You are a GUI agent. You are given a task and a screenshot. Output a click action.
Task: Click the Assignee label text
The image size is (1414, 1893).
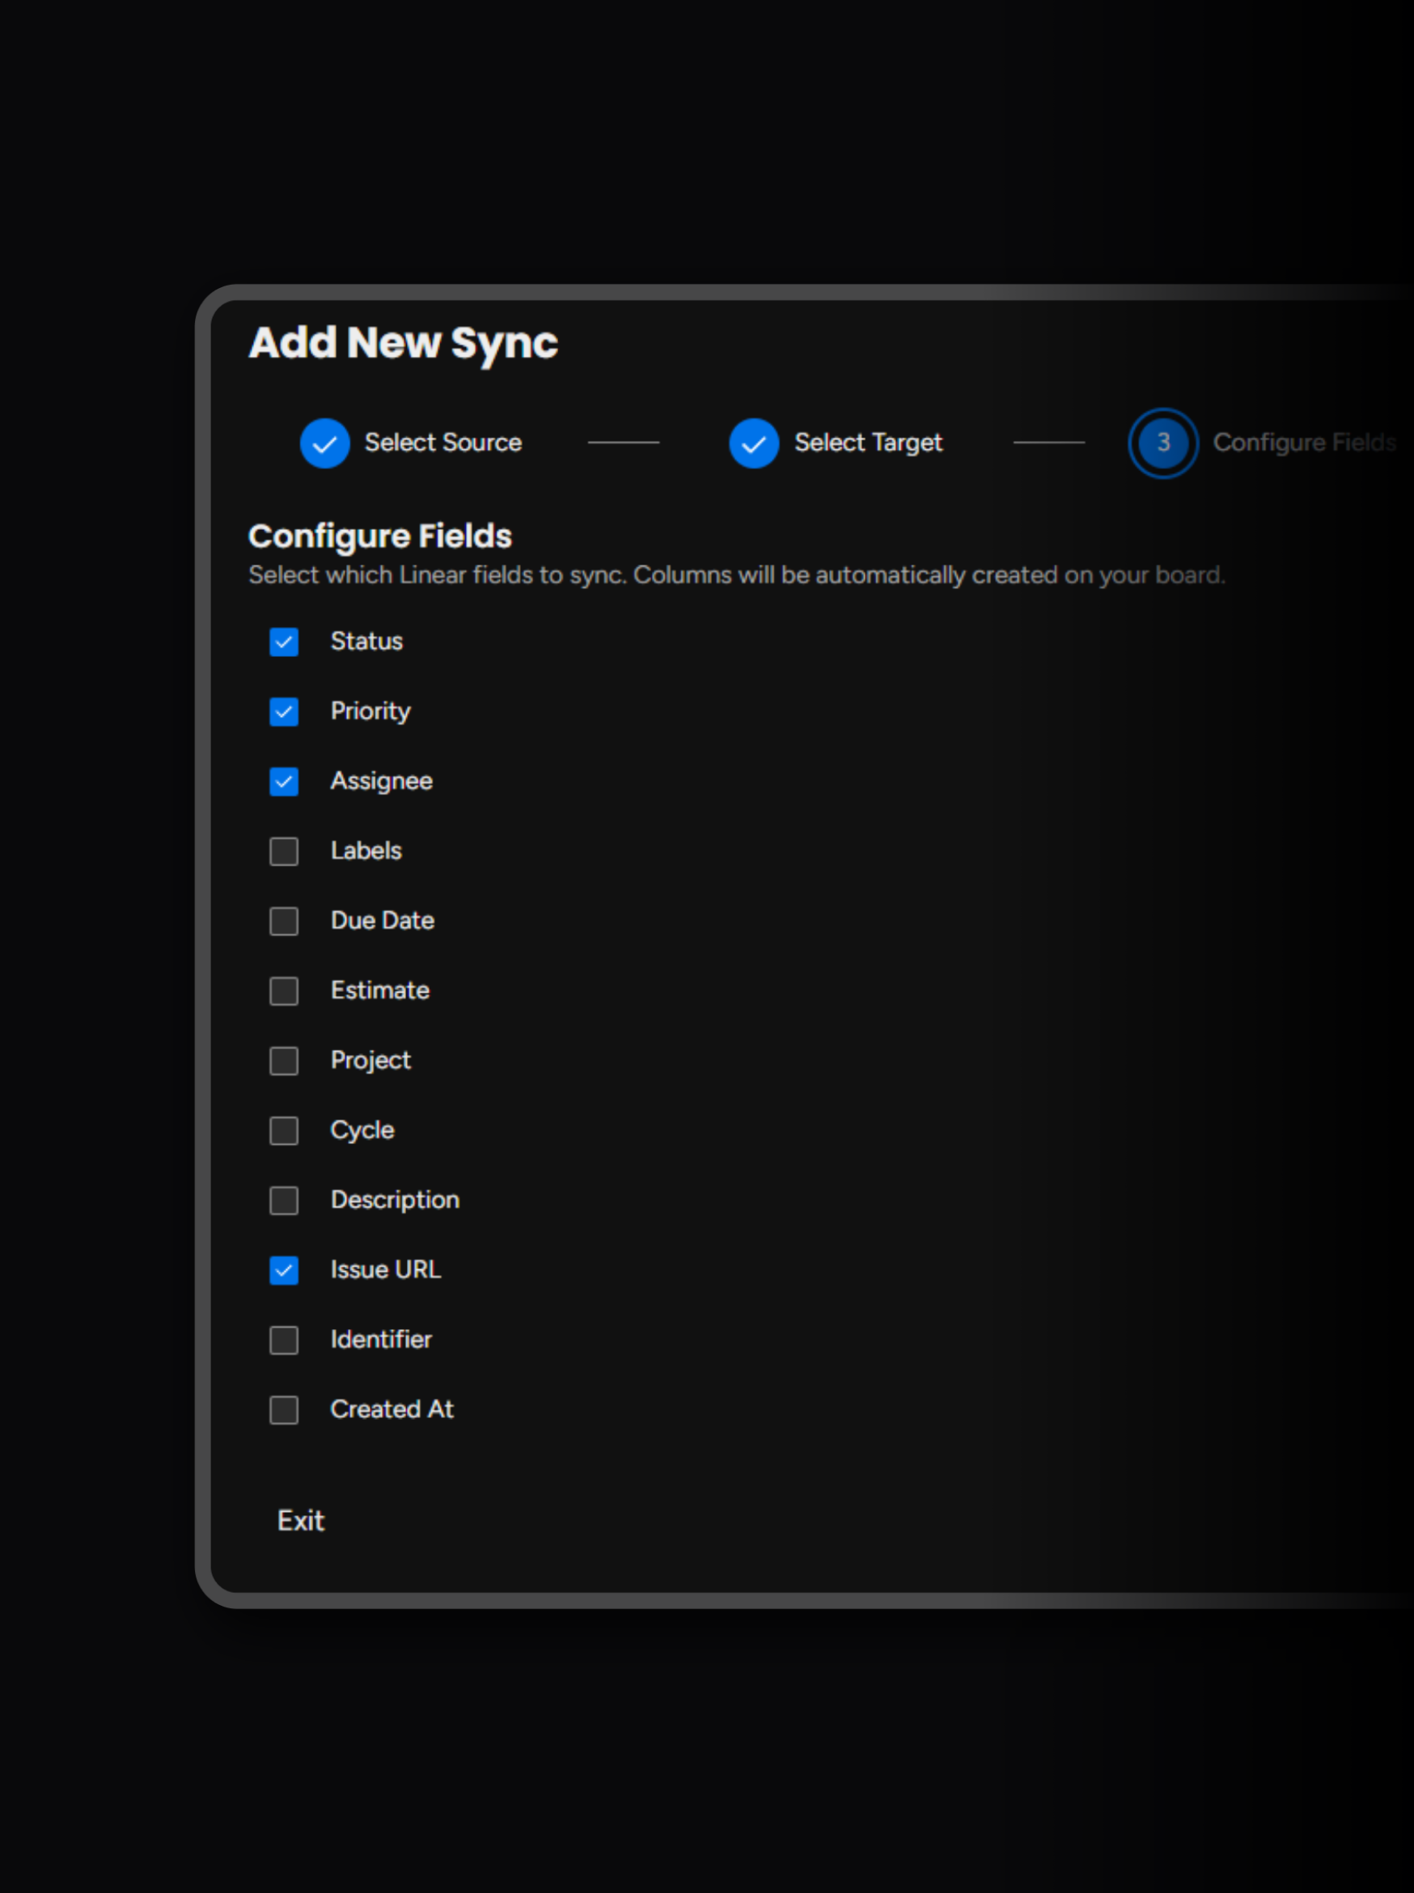[x=382, y=781]
